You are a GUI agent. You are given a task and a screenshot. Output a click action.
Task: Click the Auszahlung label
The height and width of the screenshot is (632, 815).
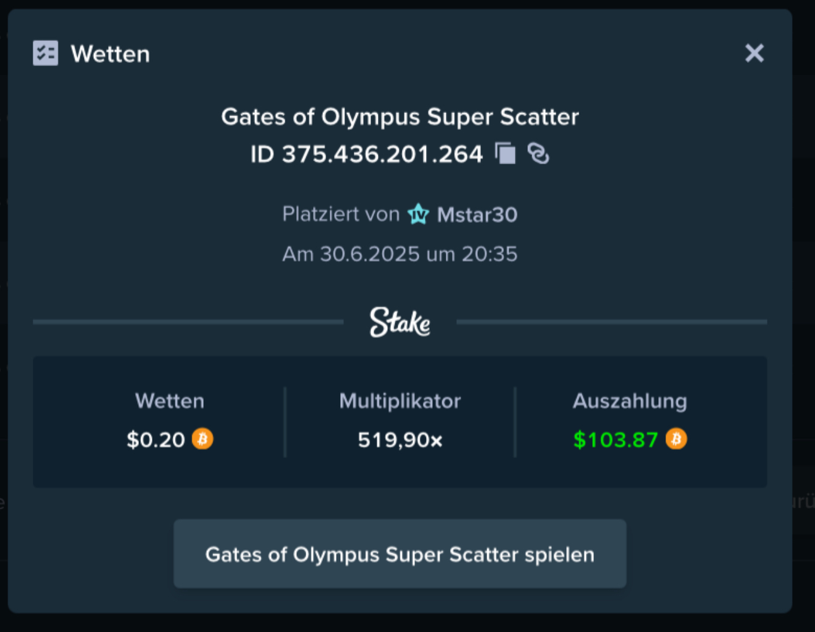630,401
